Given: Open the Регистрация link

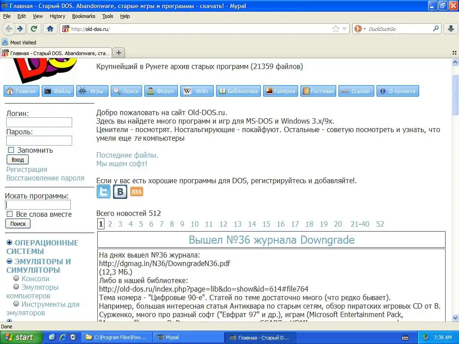Looking at the screenshot, I should click(x=26, y=169).
